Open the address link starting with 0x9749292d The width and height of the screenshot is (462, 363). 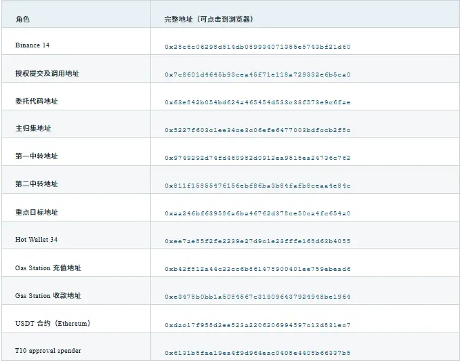click(257, 158)
